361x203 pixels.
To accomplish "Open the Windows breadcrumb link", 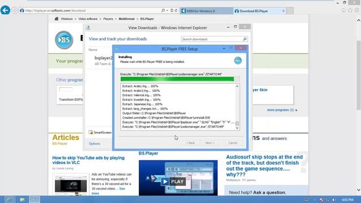I will point(67,19).
